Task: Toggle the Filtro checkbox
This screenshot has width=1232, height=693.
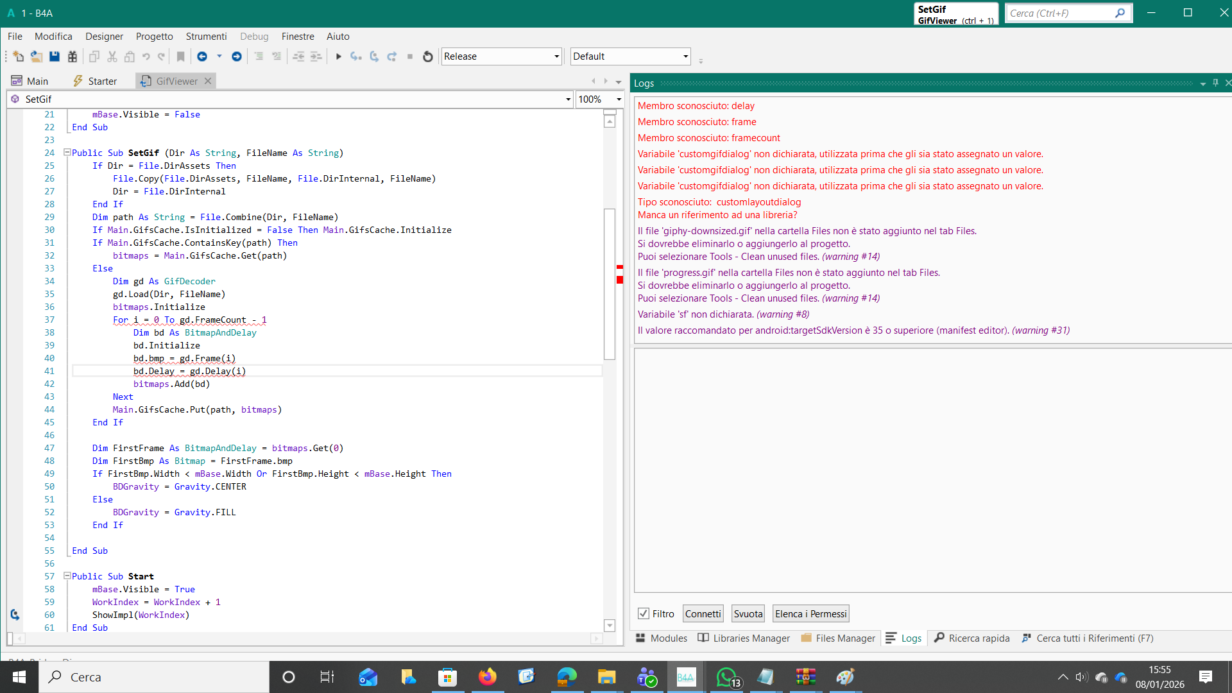Action: pyautogui.click(x=644, y=613)
